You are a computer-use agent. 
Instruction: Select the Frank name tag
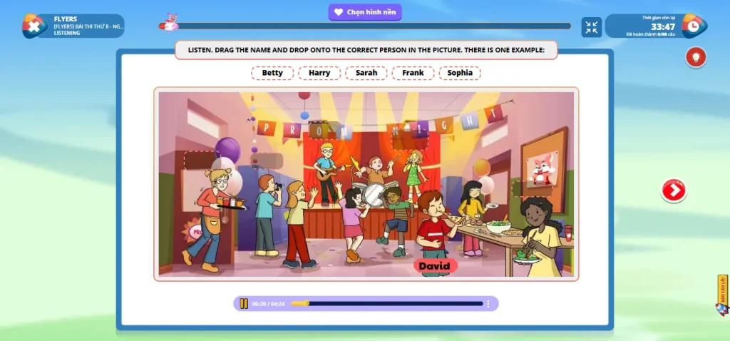coord(413,73)
